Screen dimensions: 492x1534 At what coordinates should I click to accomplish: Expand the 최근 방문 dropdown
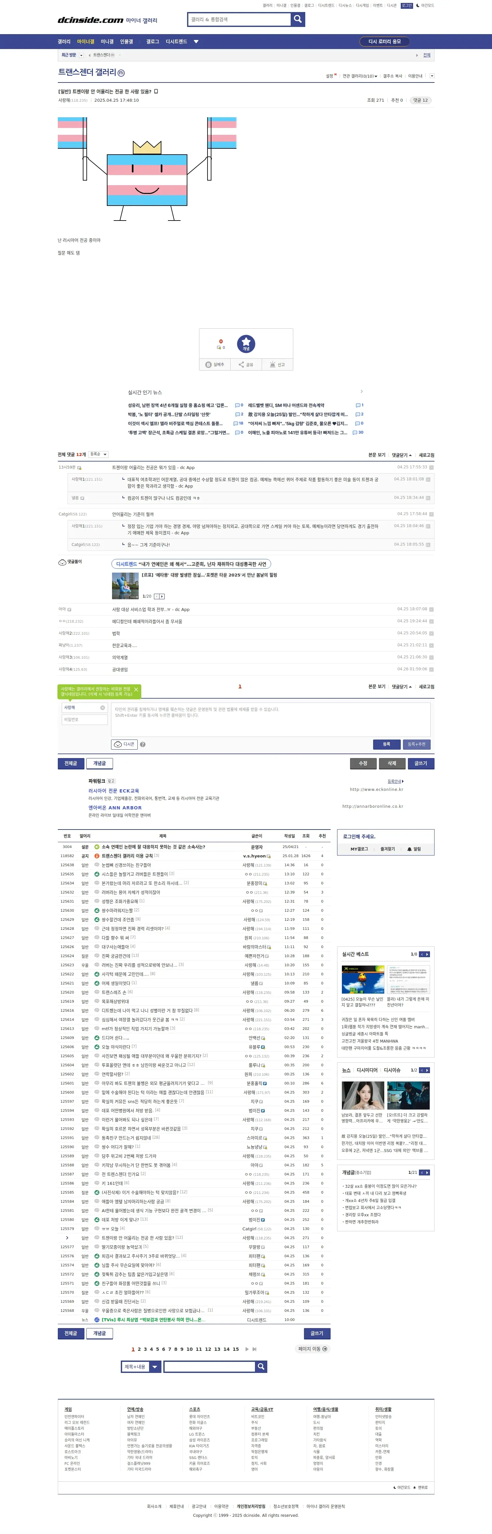pos(81,56)
